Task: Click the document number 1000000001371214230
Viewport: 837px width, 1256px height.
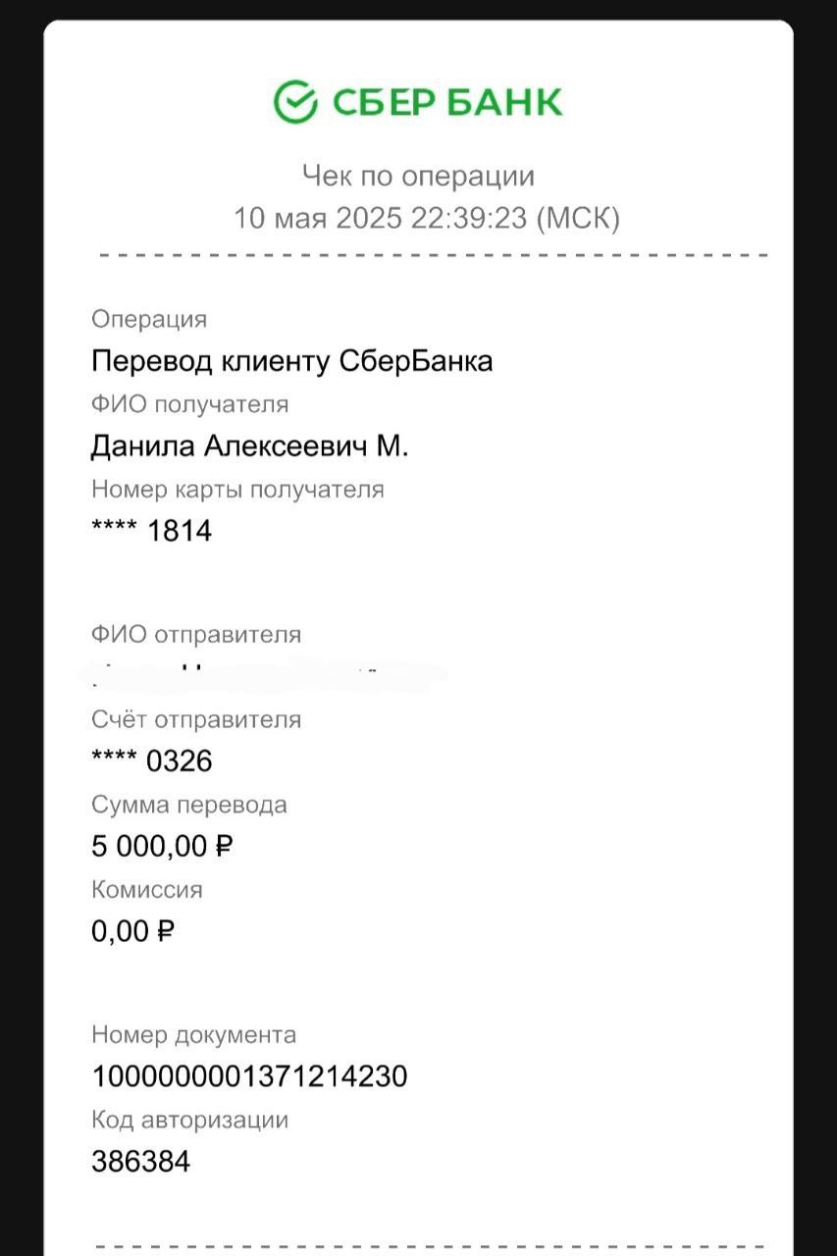Action: point(249,1077)
